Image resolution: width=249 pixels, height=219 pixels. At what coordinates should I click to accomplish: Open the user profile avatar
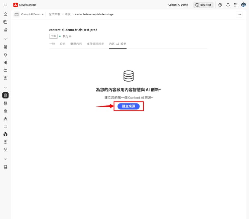tap(243, 5)
